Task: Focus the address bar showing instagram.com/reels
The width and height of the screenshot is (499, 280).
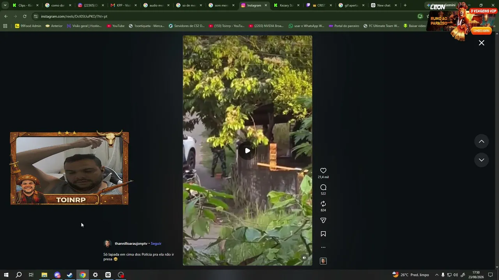Action: tap(222, 16)
